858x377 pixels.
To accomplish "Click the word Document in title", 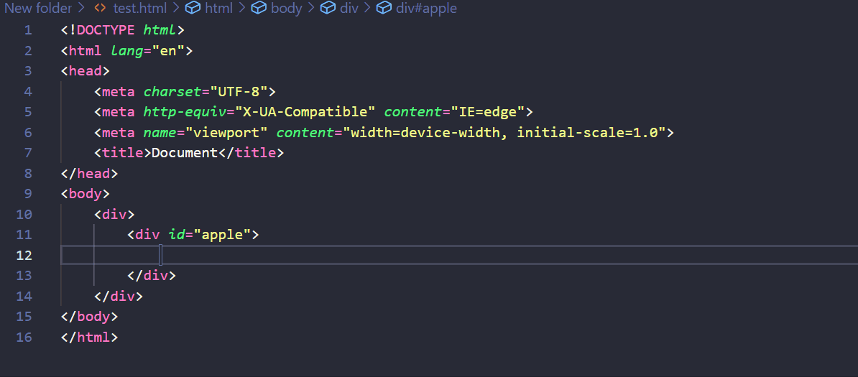I will click(x=185, y=153).
